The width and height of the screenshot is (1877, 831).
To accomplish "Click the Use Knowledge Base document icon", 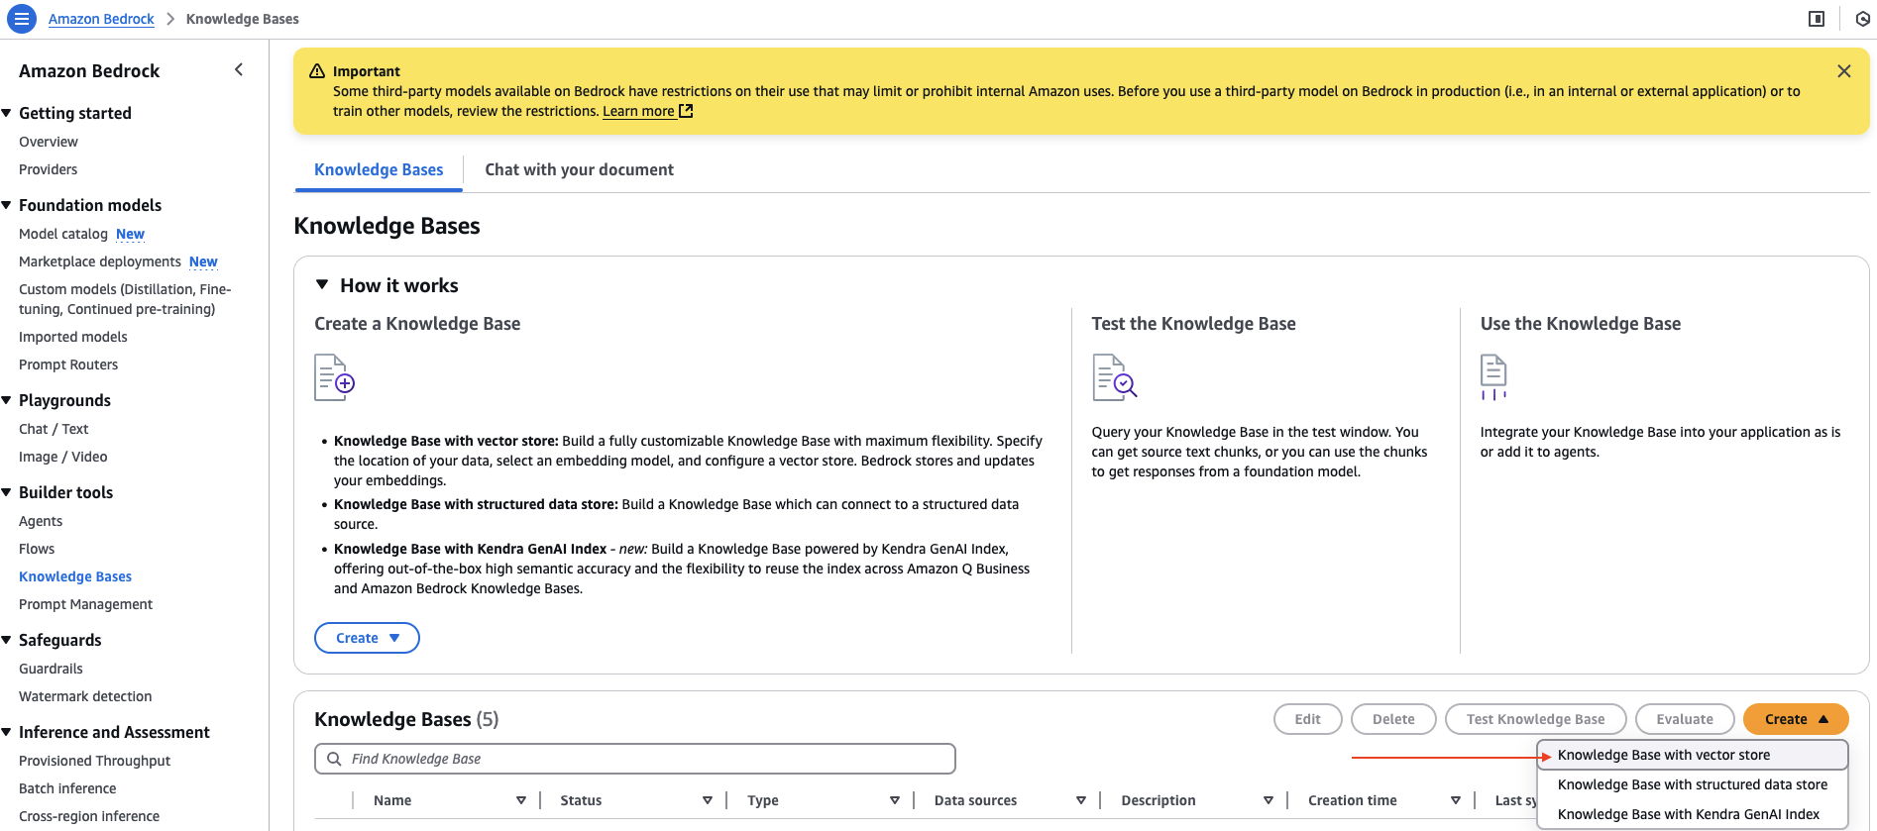I will click(x=1492, y=377).
